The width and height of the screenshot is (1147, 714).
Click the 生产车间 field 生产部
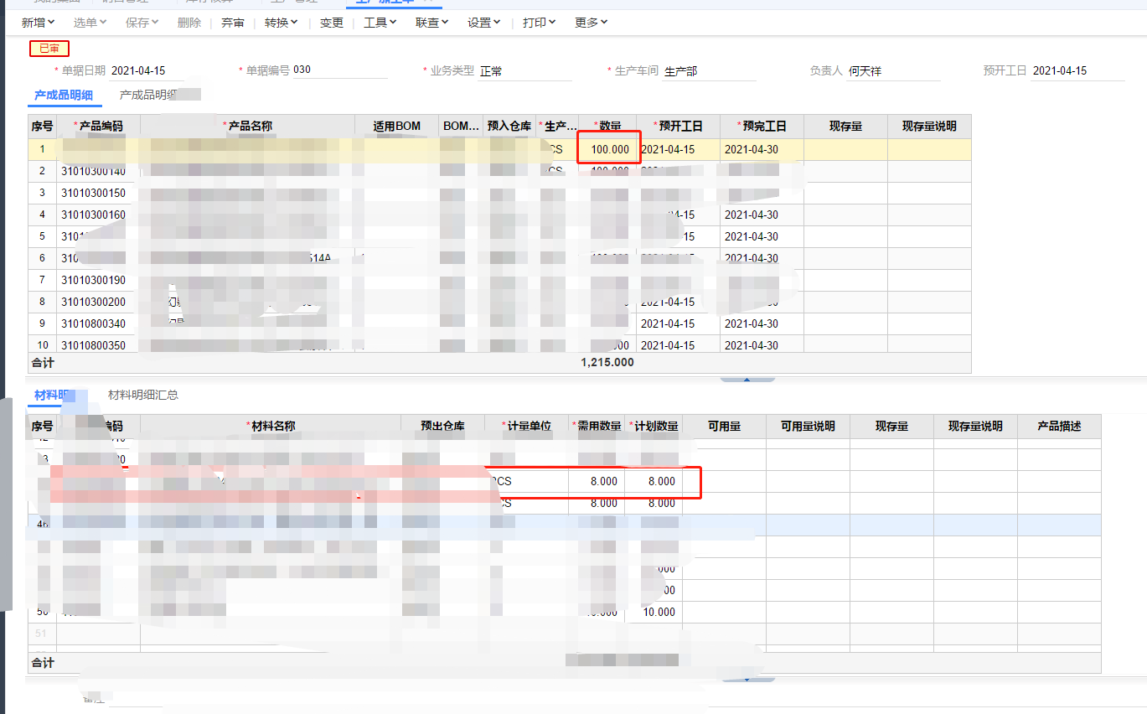click(x=709, y=71)
